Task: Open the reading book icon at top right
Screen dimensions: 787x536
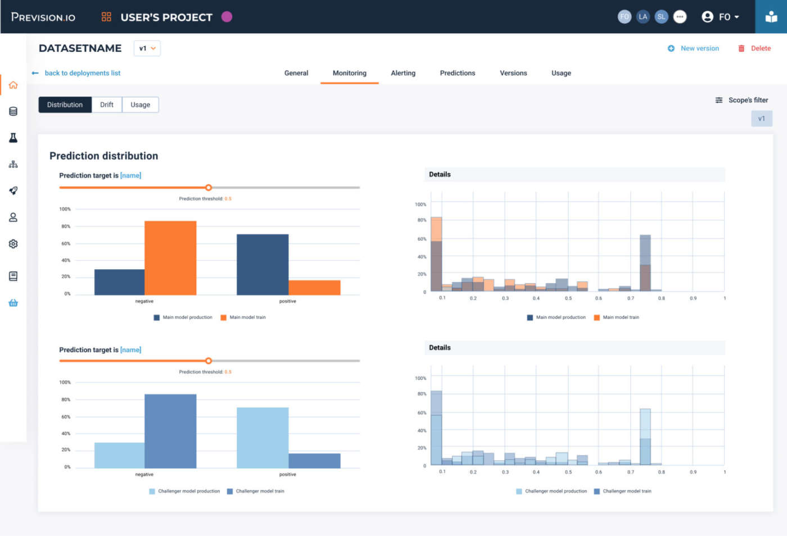Action: point(771,17)
